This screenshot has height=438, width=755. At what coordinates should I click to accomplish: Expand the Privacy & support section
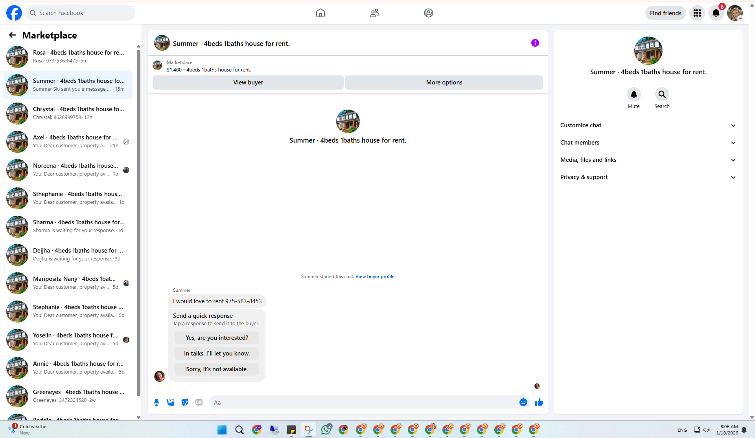click(648, 177)
